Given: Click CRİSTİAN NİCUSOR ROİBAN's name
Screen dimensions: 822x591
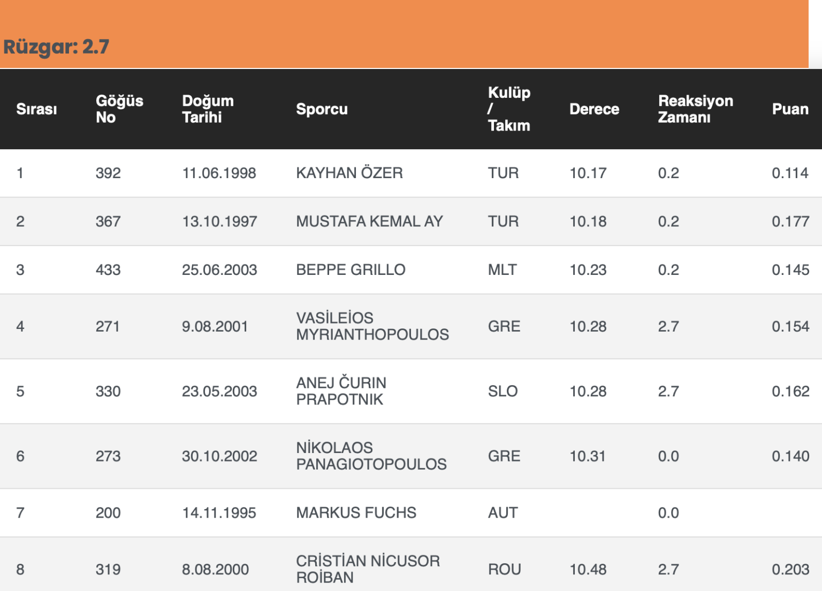Looking at the screenshot, I should coord(368,569).
